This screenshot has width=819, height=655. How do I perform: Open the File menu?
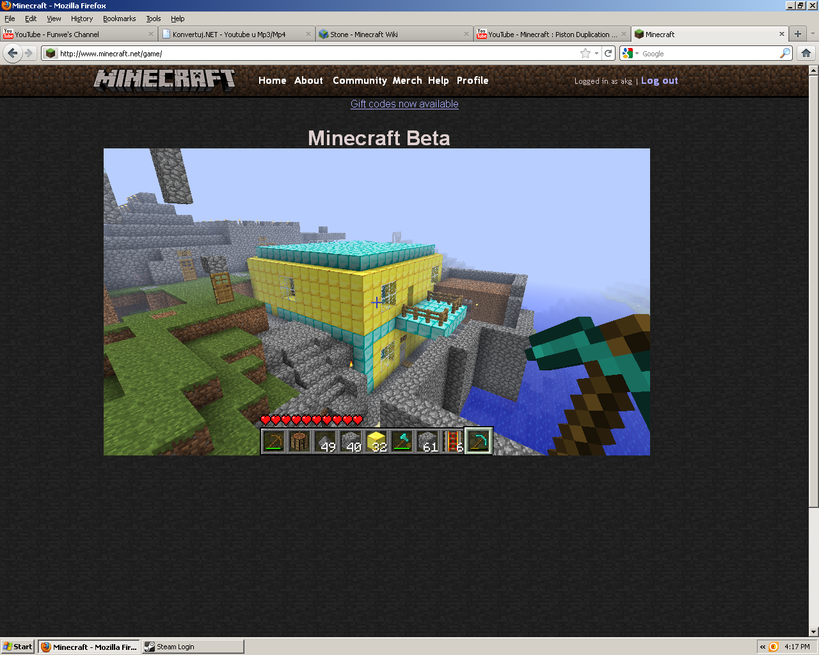point(10,19)
